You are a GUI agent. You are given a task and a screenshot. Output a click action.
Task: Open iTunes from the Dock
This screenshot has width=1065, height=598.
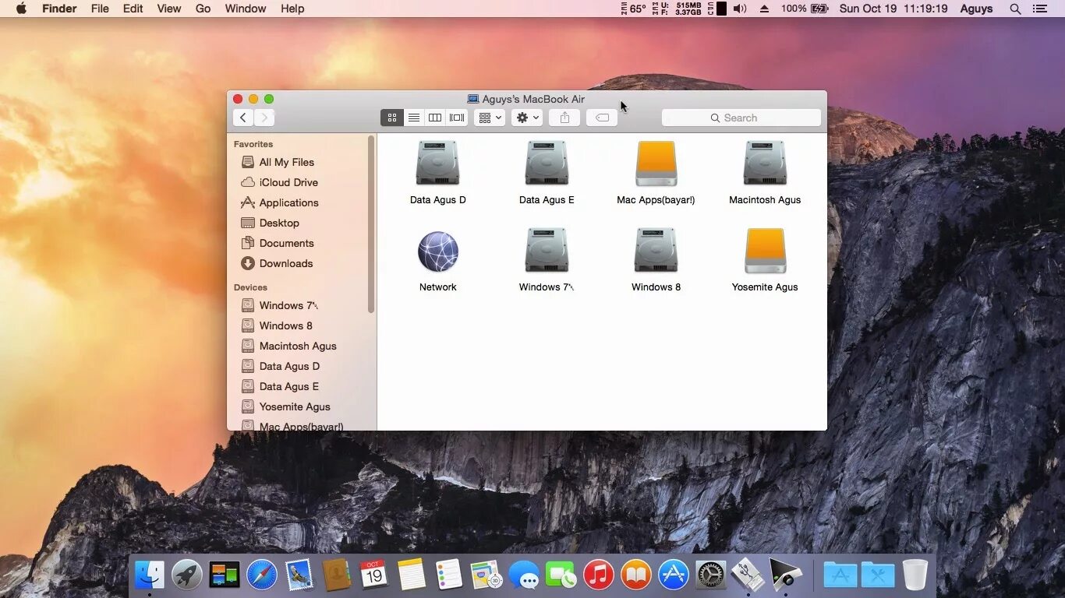tap(599, 575)
